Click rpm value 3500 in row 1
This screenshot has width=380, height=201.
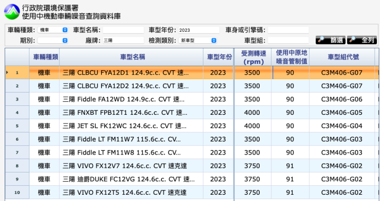pyautogui.click(x=252, y=72)
